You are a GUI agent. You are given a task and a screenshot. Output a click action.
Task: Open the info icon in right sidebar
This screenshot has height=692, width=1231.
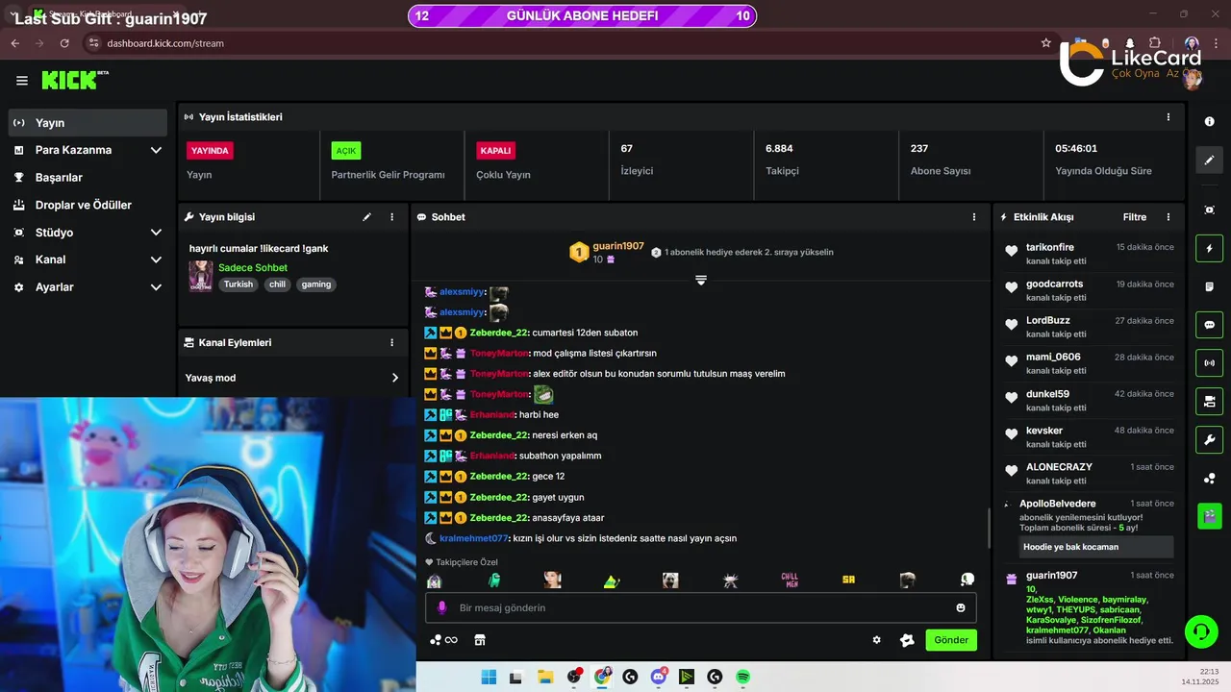point(1209,122)
